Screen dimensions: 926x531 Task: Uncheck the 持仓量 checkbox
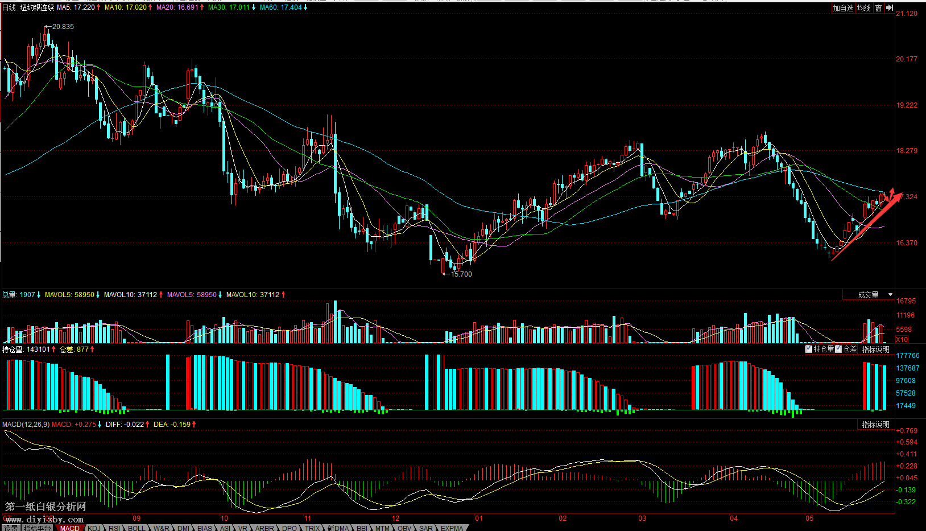tap(809, 349)
